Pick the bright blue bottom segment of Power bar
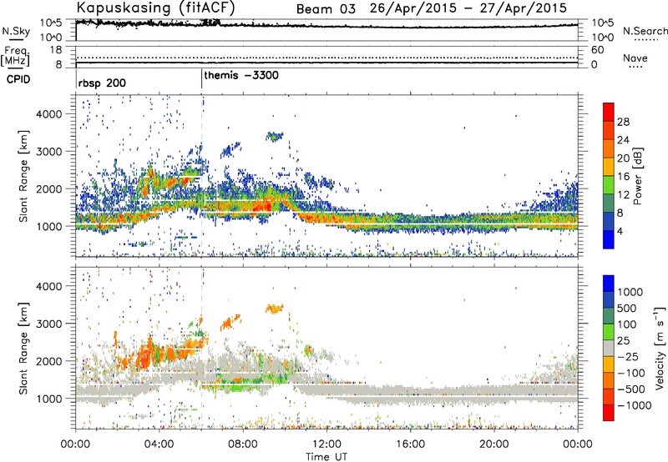 [x=609, y=239]
